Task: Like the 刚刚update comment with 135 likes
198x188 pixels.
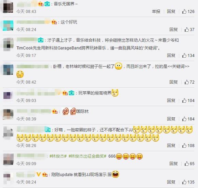Action: point(184,182)
